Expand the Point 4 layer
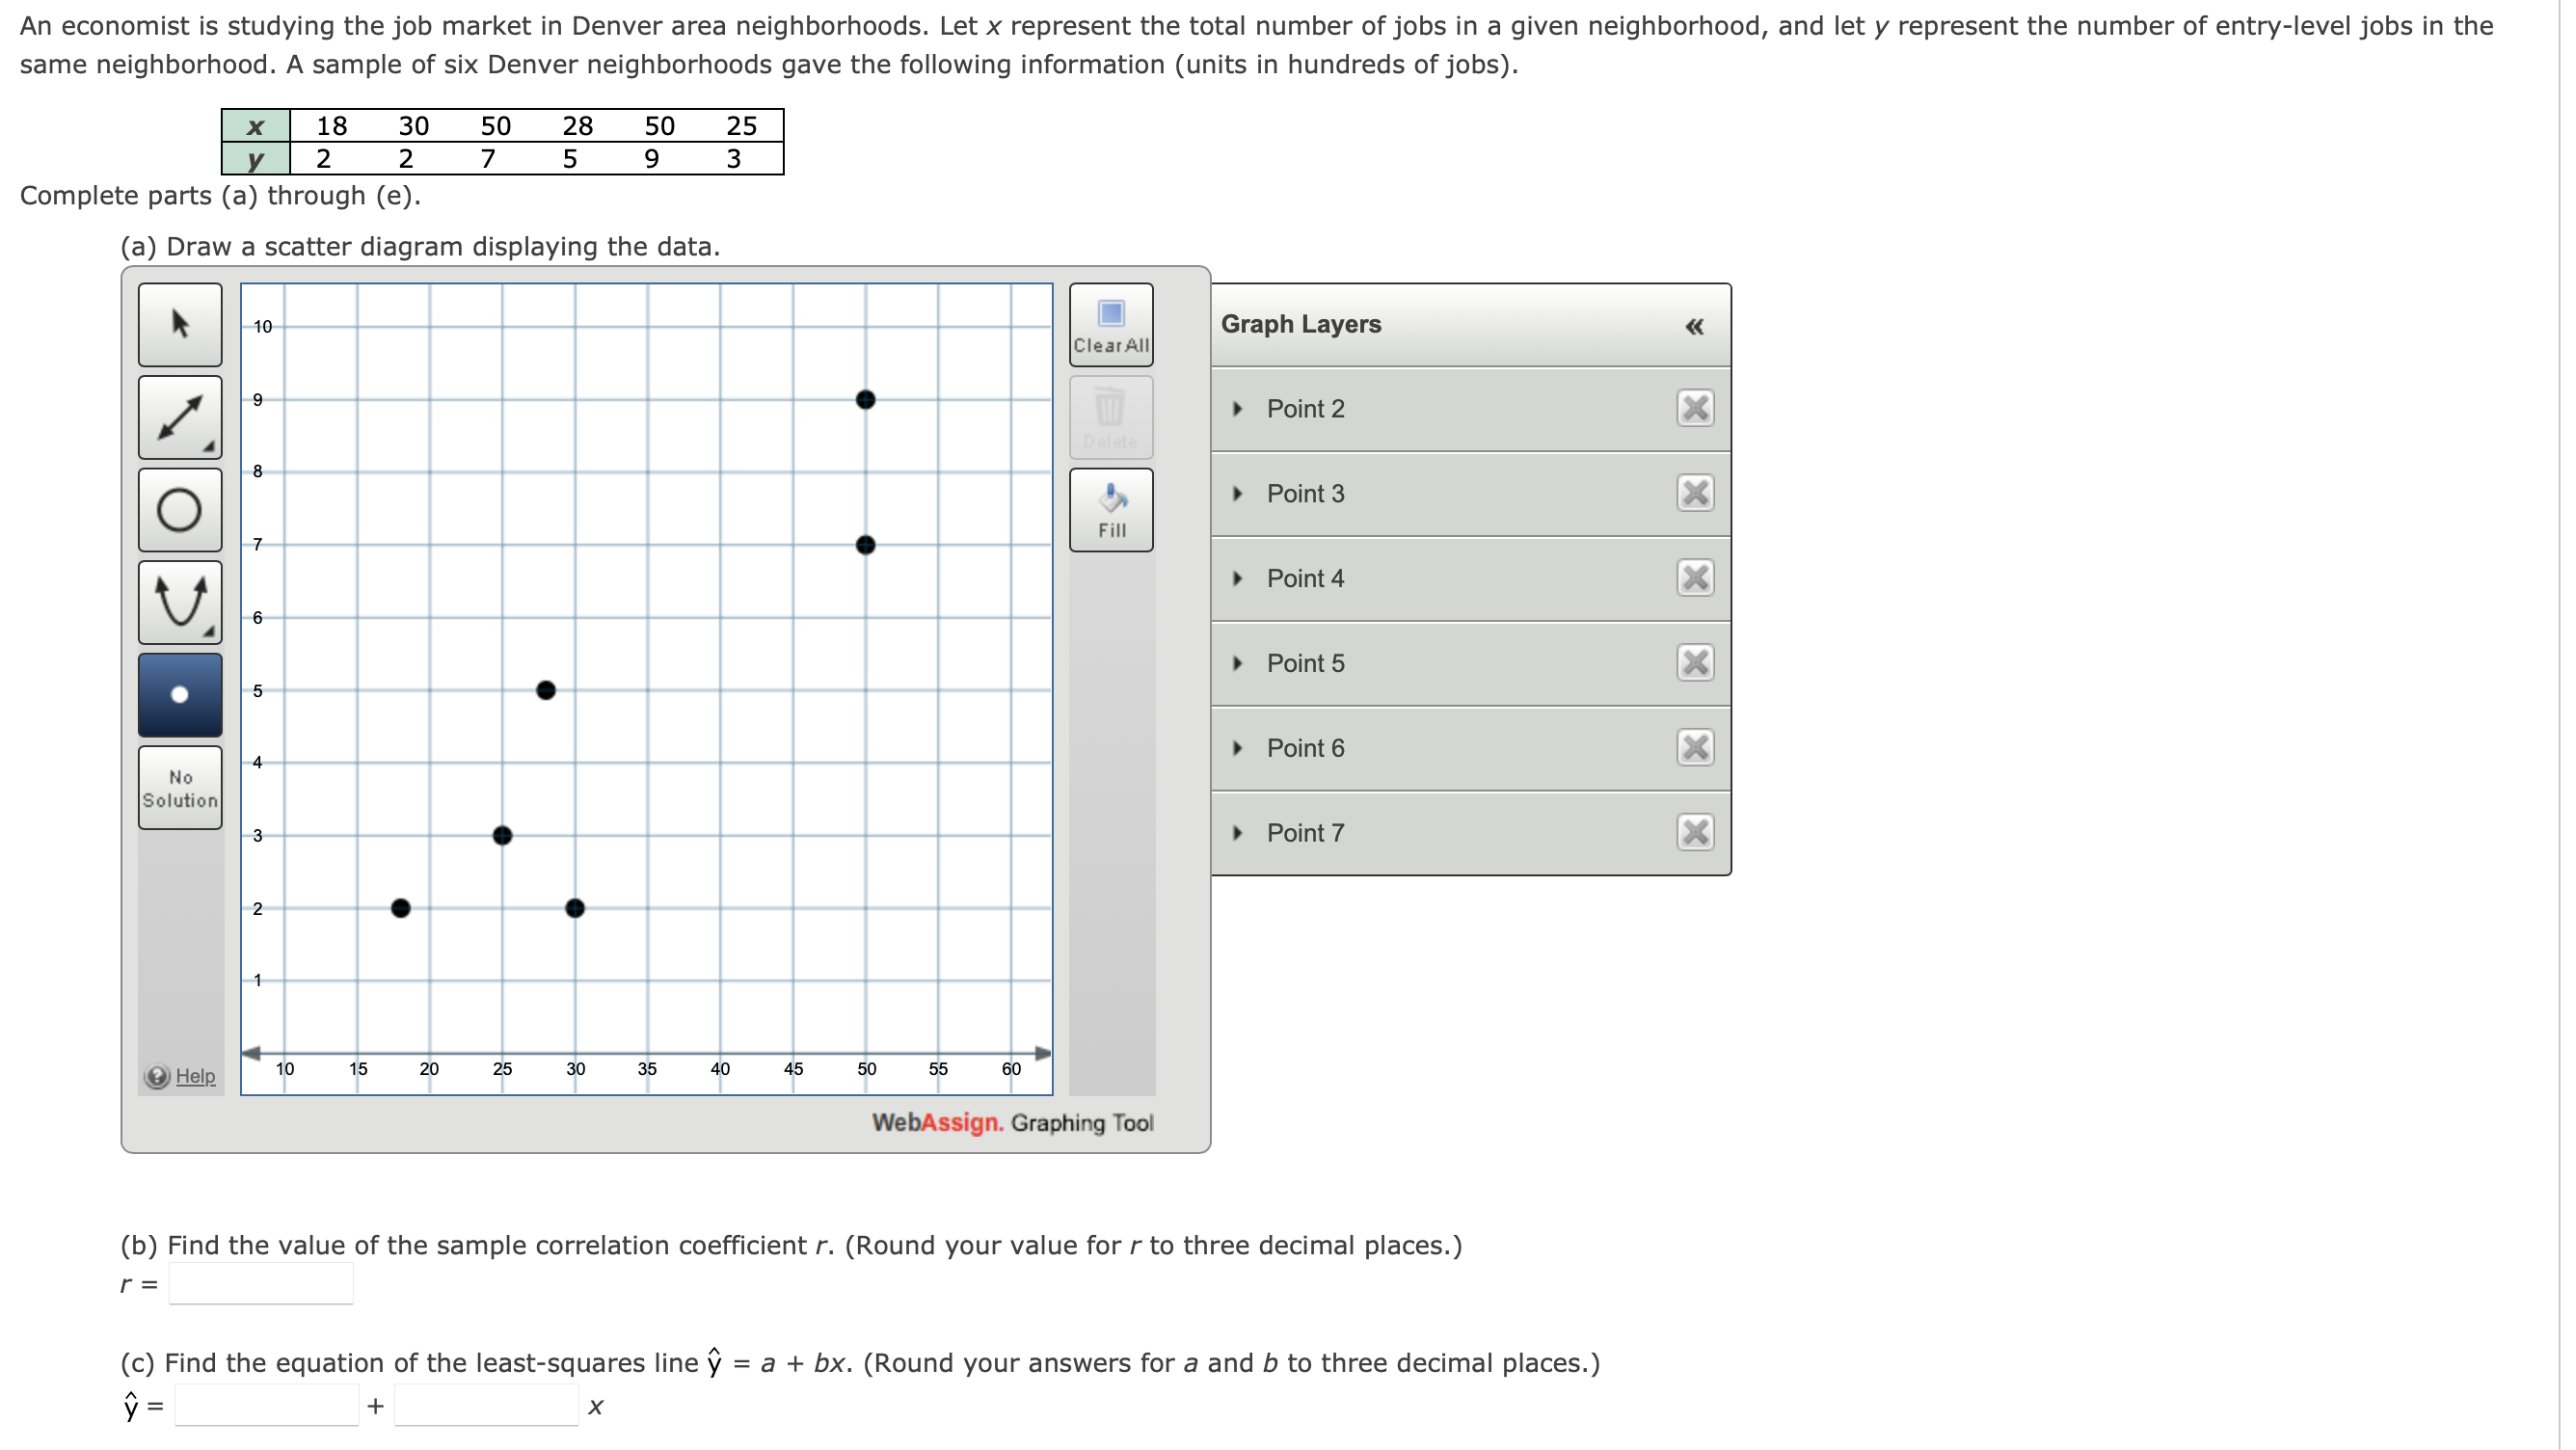 pyautogui.click(x=1238, y=578)
